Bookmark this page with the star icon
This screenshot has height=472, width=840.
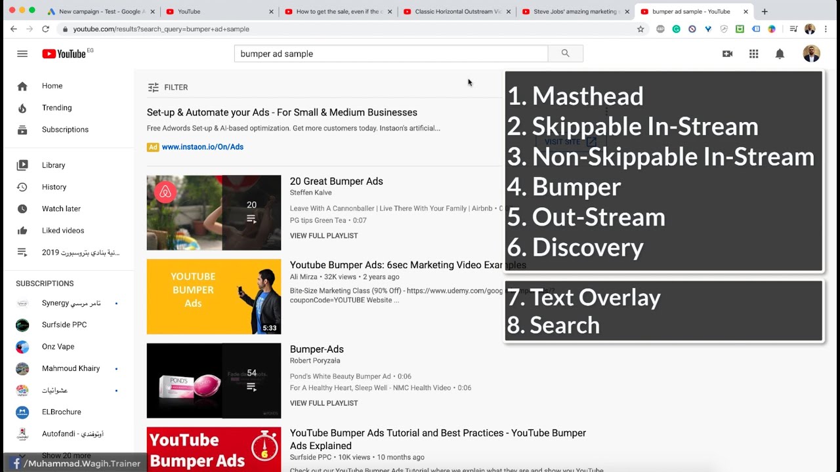click(x=640, y=29)
